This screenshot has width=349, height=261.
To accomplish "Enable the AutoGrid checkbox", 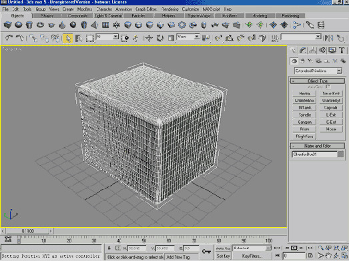I will tap(328, 87).
